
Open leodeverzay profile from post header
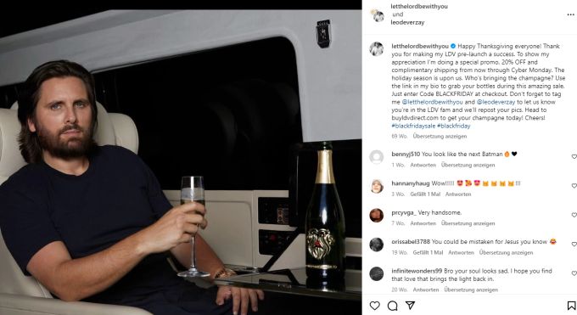(x=407, y=22)
